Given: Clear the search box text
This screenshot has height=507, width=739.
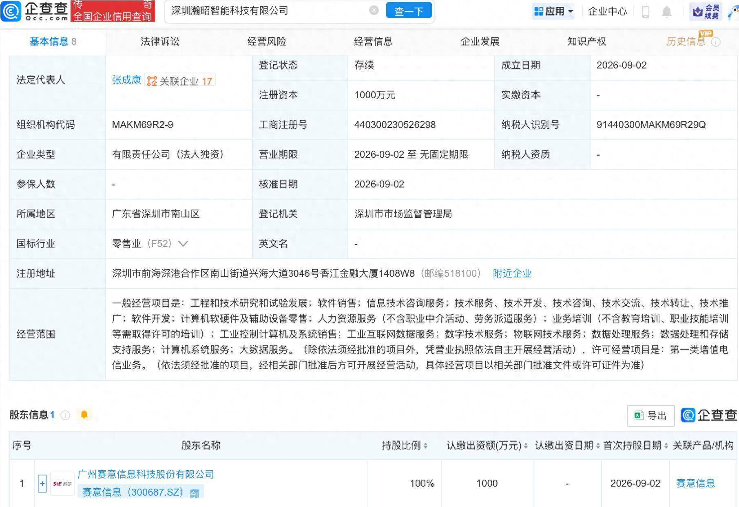Looking at the screenshot, I should 374,11.
